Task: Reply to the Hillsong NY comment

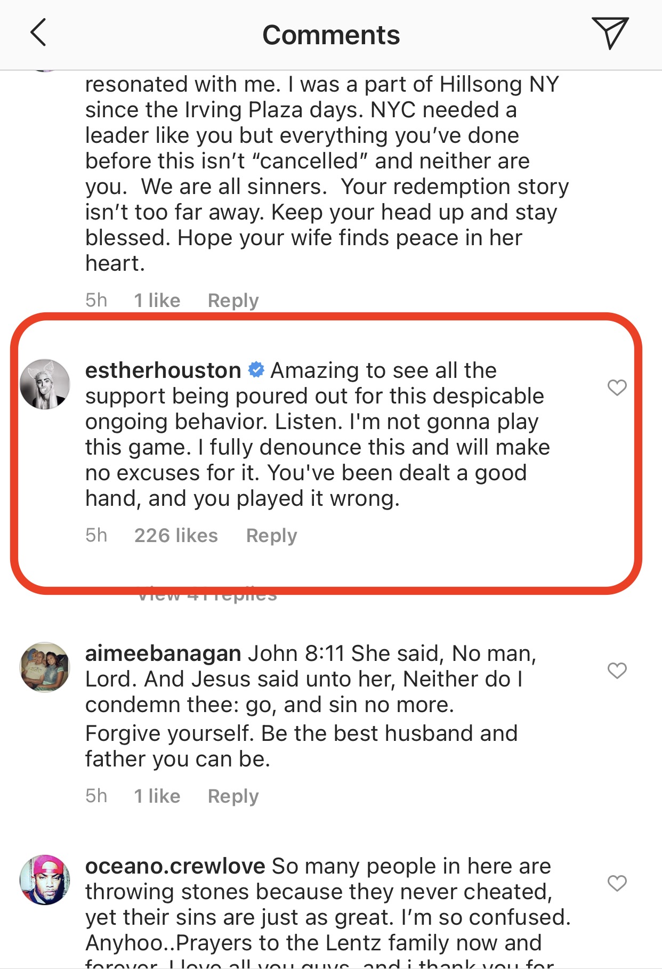Action: point(233,301)
